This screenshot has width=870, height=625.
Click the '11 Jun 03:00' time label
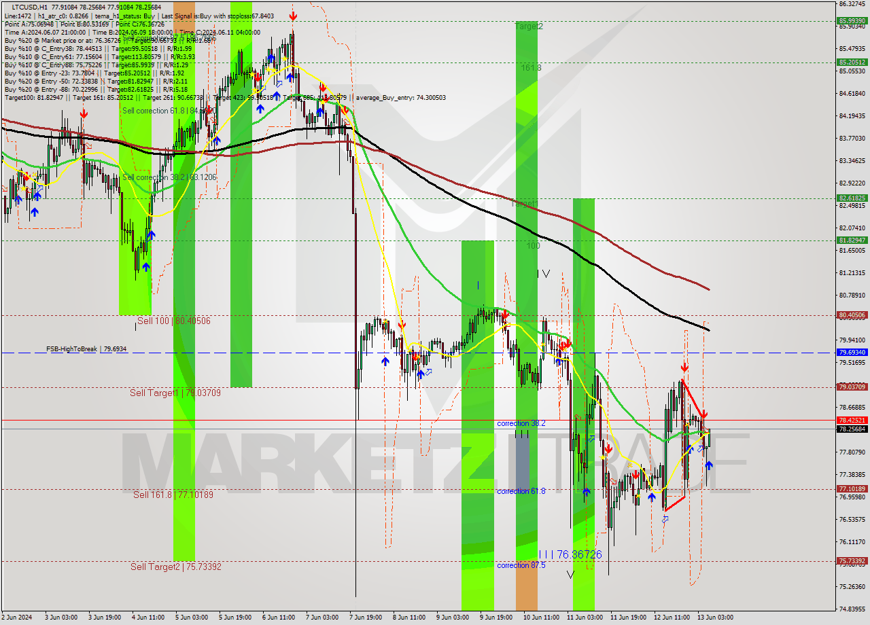[584, 618]
